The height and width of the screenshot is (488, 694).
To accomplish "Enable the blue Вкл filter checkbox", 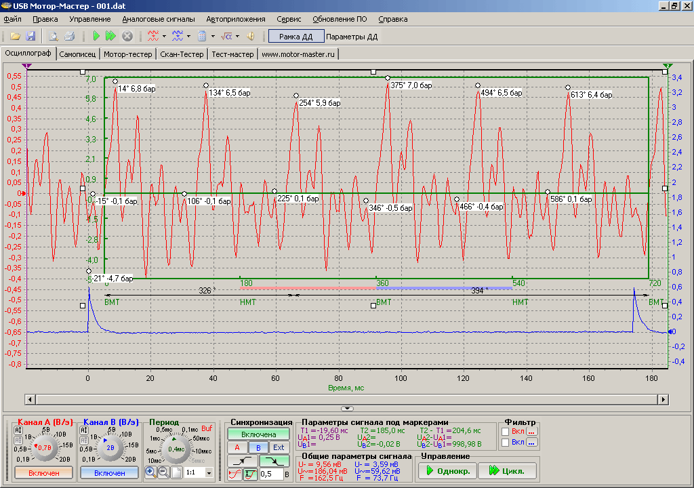I will pyautogui.click(x=506, y=443).
